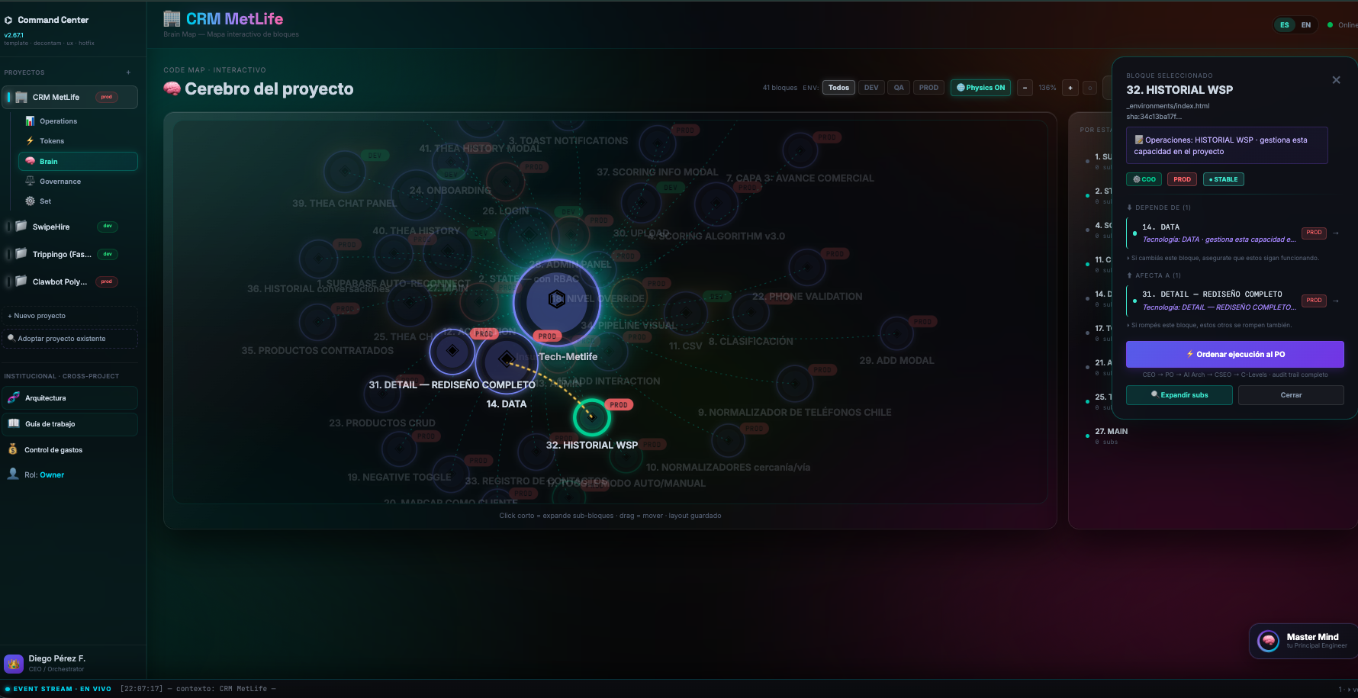Filter environment by QA
This screenshot has height=698, width=1358.
coord(899,88)
